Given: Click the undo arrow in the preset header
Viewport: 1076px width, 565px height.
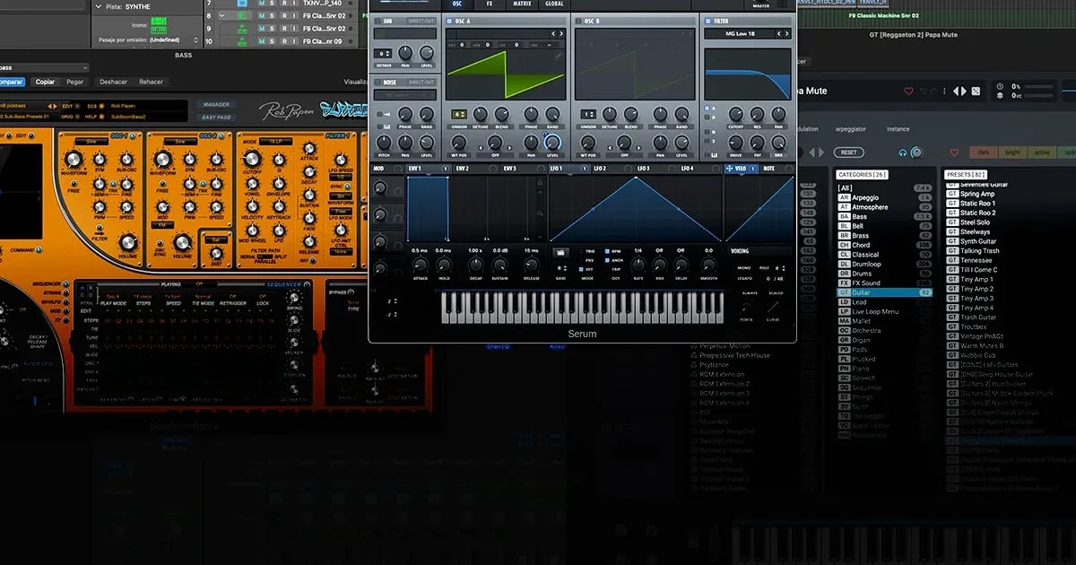Looking at the screenshot, I should point(922,91).
